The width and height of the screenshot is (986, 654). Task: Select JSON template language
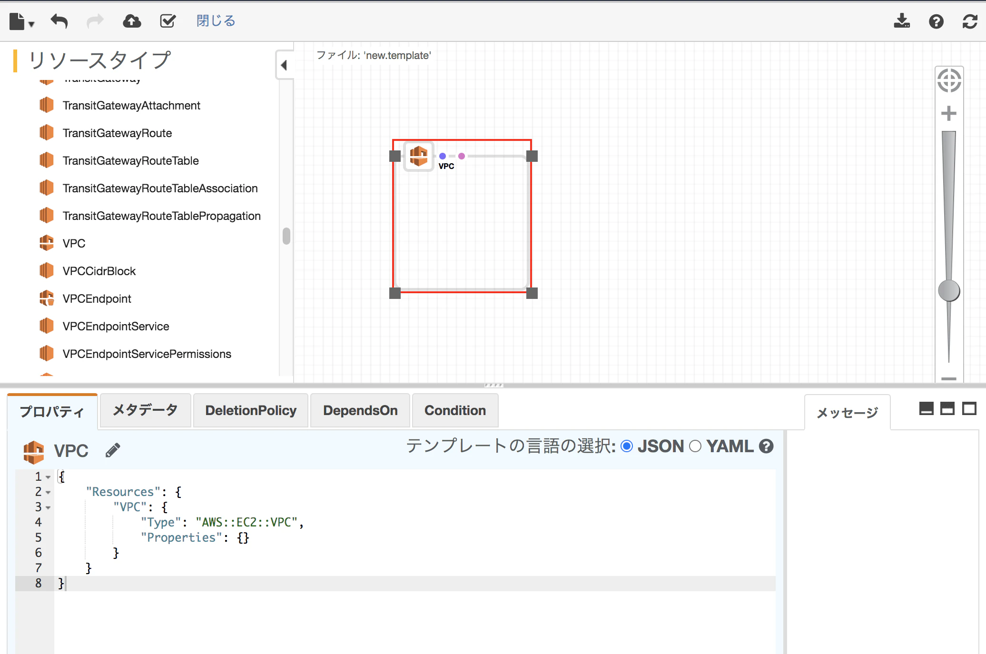point(627,446)
